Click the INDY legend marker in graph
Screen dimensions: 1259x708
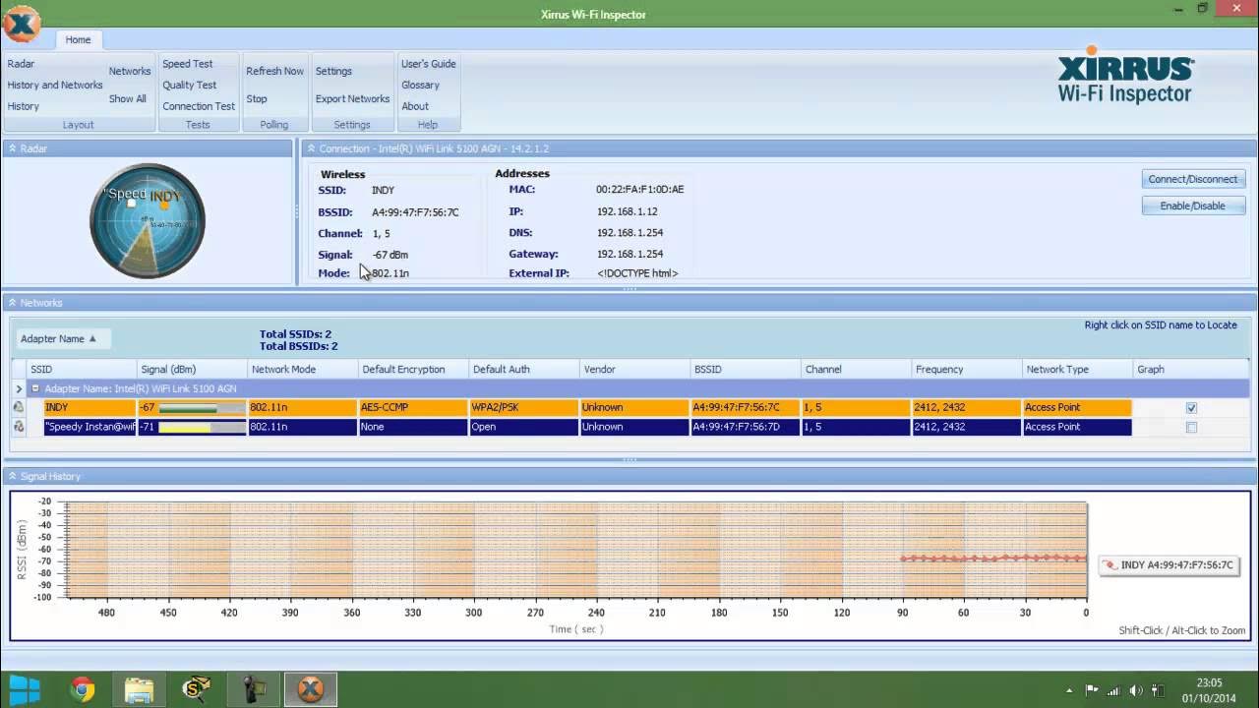[1110, 565]
